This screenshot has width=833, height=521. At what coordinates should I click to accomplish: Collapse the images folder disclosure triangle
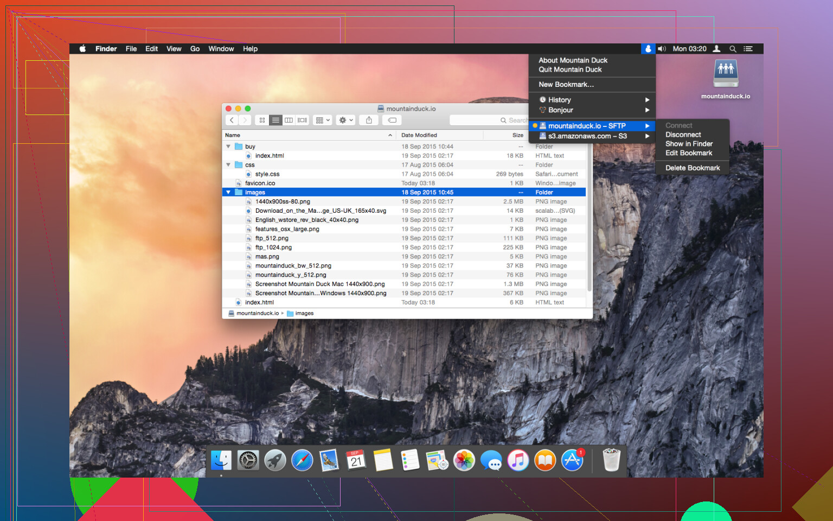point(228,192)
